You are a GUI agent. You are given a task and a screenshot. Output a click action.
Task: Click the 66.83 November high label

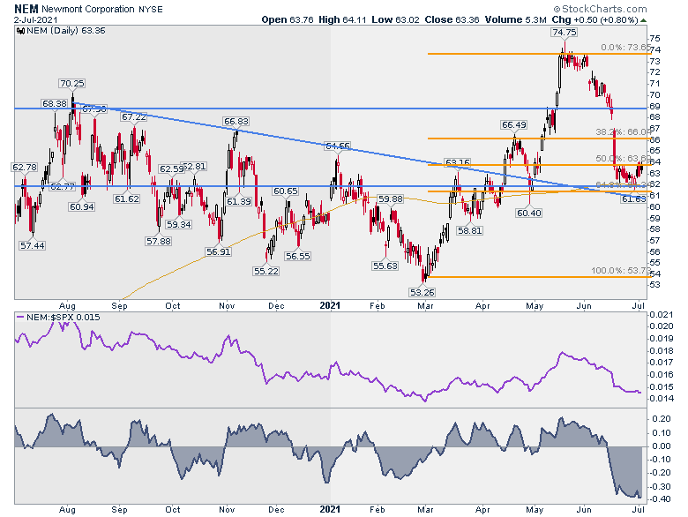236,121
